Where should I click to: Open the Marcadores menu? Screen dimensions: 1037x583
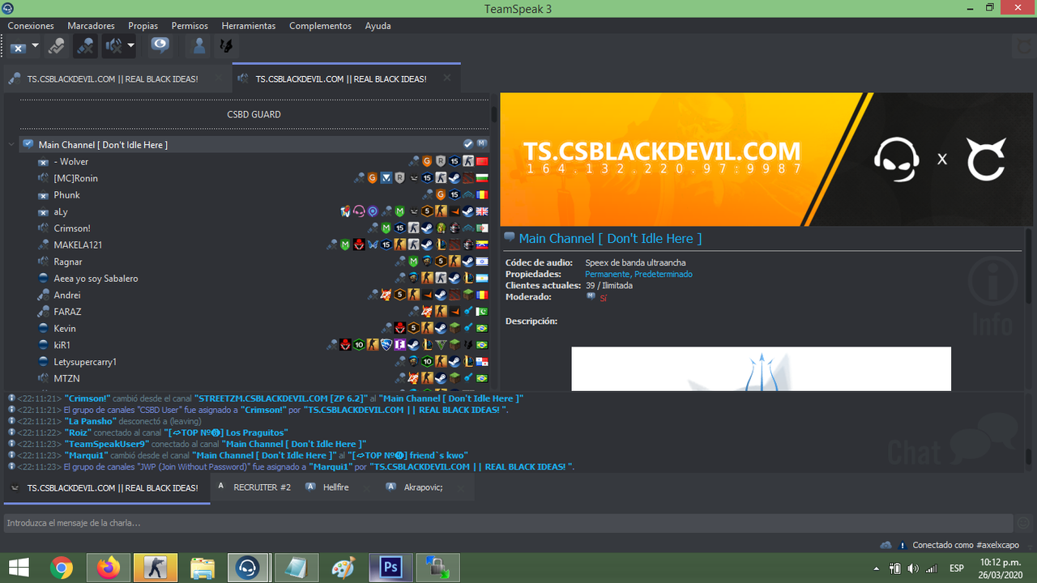91,26
